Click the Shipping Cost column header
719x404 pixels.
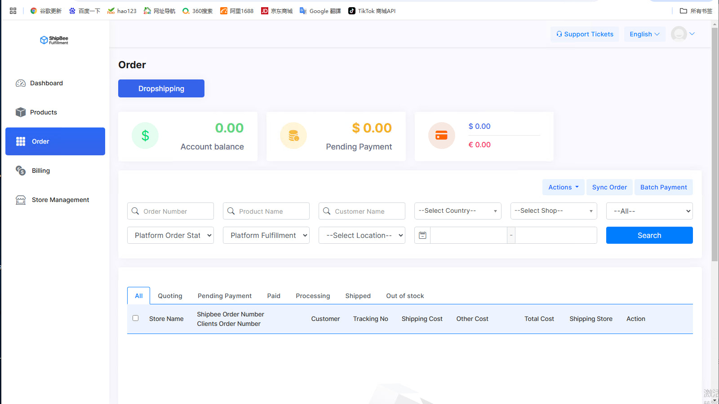click(x=422, y=319)
